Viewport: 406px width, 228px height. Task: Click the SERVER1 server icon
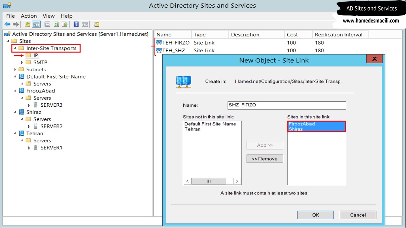click(36, 148)
